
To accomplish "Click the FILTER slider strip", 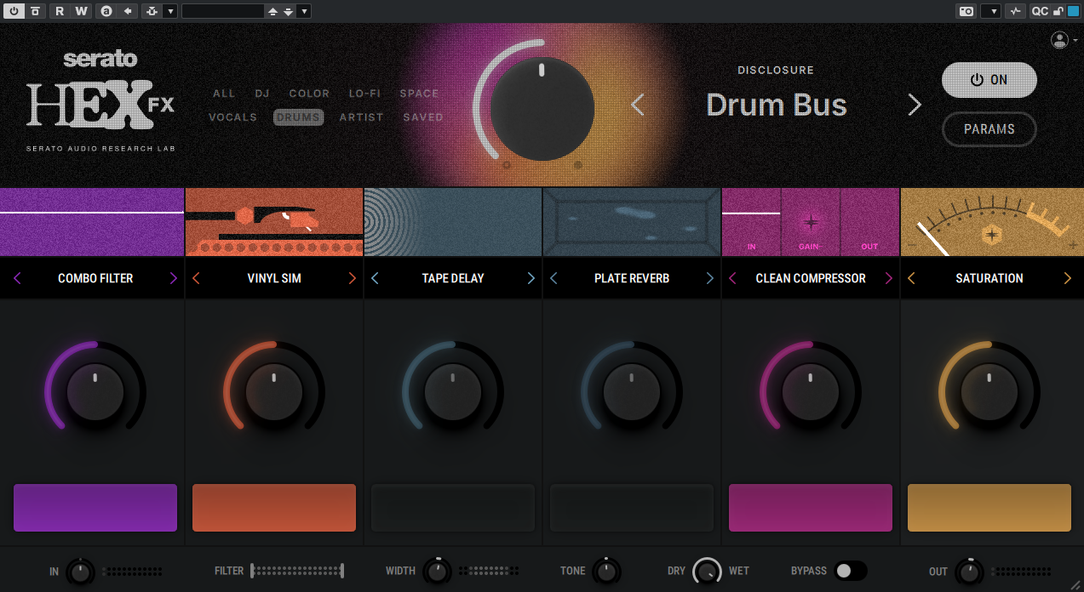I will (296, 571).
